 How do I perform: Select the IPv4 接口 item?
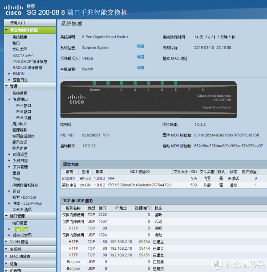coord(23,106)
